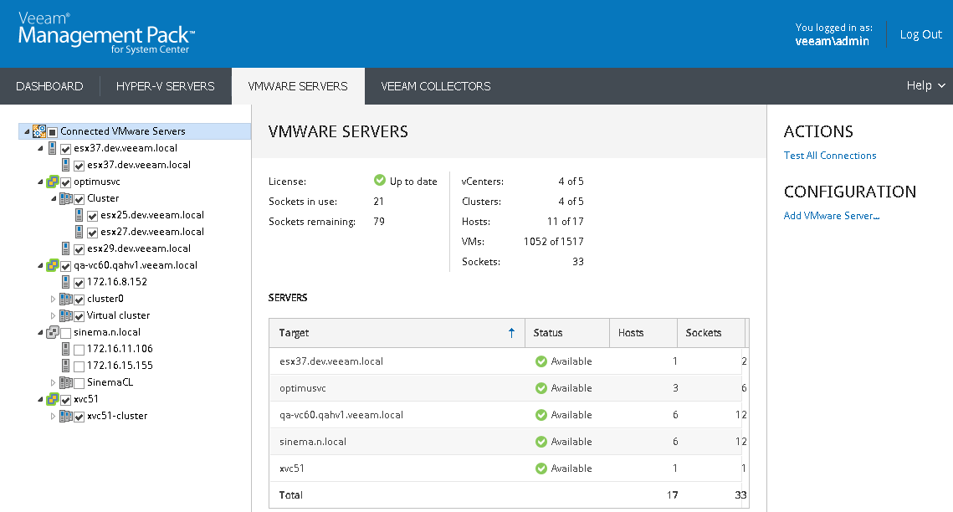953x512 pixels.
Task: Click the optimusvc vCenter icon
Action: pos(52,182)
